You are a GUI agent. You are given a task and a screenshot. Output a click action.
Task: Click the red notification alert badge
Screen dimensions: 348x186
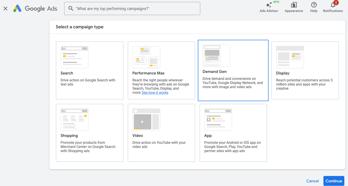coord(336,3)
